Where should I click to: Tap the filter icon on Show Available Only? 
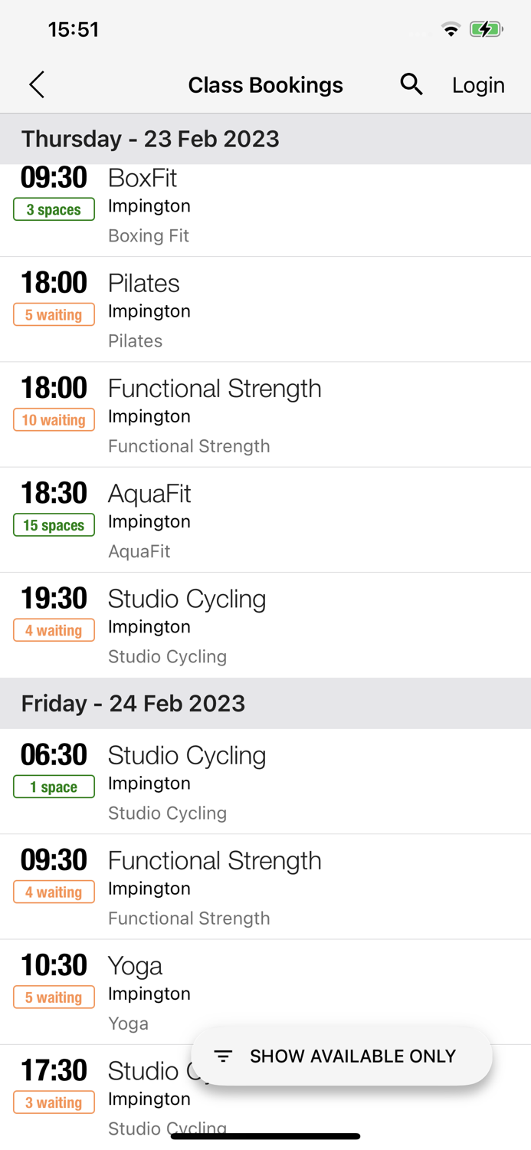222,1056
